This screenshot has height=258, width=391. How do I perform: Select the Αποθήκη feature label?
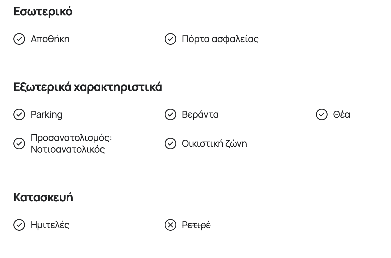tap(50, 39)
